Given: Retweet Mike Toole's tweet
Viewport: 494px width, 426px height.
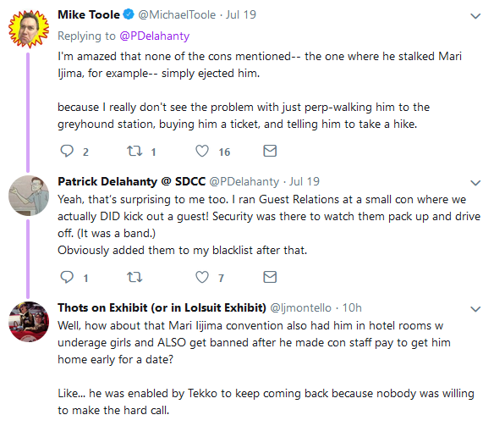Looking at the screenshot, I should 134,151.
